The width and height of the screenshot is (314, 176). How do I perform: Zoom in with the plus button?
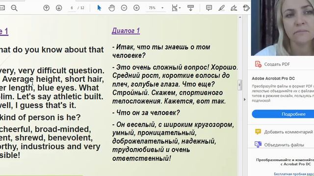[136, 8]
